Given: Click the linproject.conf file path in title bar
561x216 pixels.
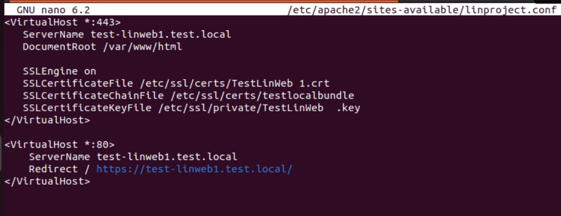Looking at the screenshot, I should [422, 10].
